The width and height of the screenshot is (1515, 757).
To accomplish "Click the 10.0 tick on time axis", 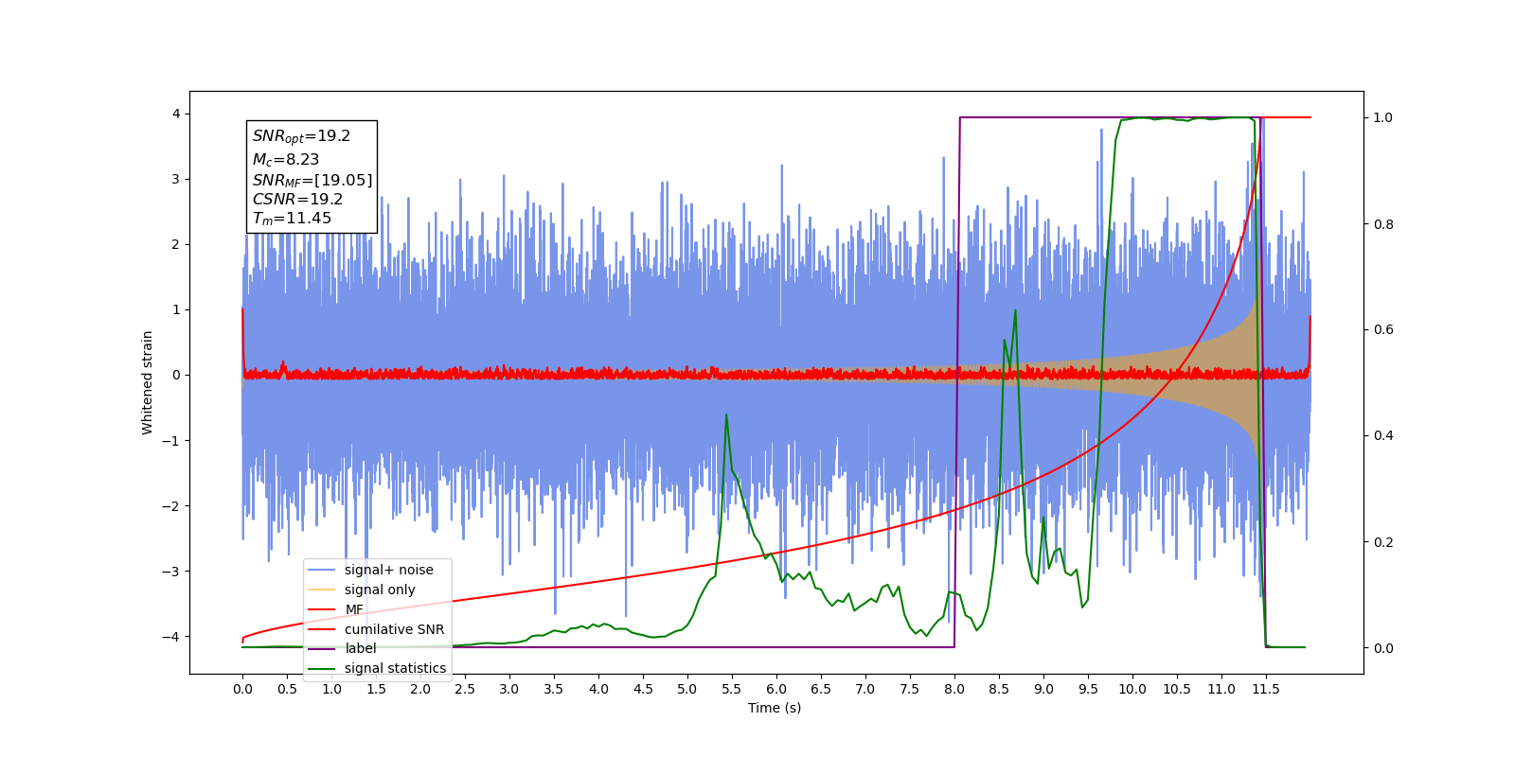I will [x=1132, y=689].
